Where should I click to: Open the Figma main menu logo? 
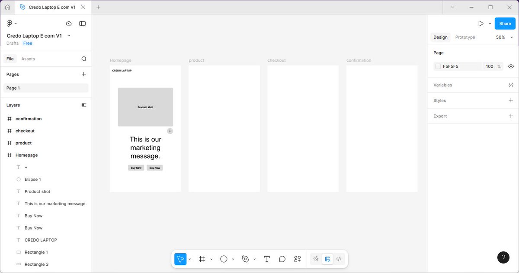[x=10, y=23]
